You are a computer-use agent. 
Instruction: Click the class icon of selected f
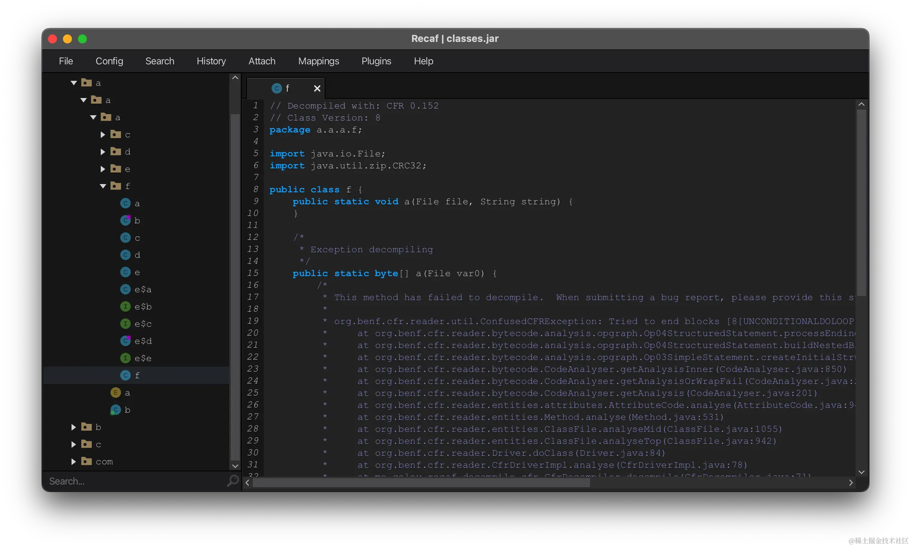(x=125, y=375)
